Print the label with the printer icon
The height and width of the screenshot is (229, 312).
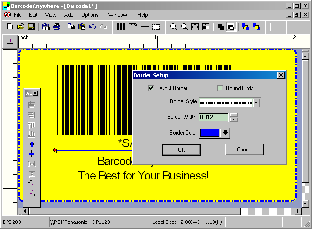[x=57, y=27]
